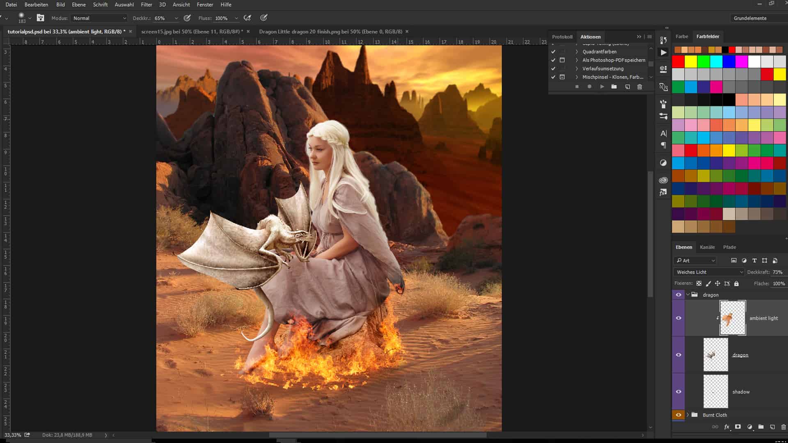
Task: Switch to the Farbe tab
Action: coord(682,37)
